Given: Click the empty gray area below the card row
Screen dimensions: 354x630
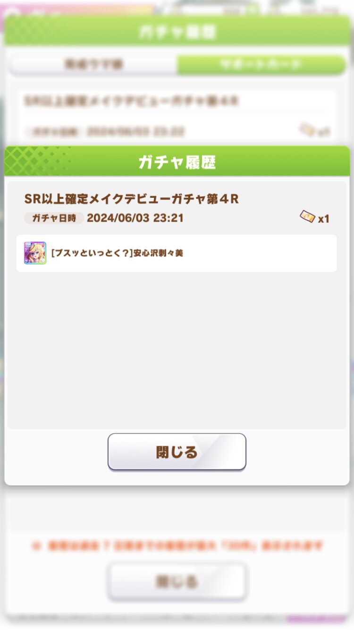Looking at the screenshot, I should (177, 349).
